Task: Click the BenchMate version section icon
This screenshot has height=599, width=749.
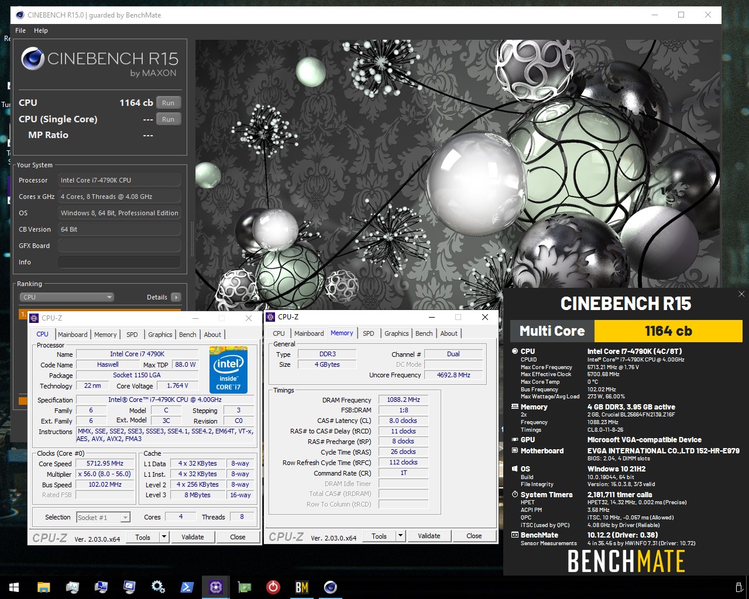Action: click(x=515, y=535)
